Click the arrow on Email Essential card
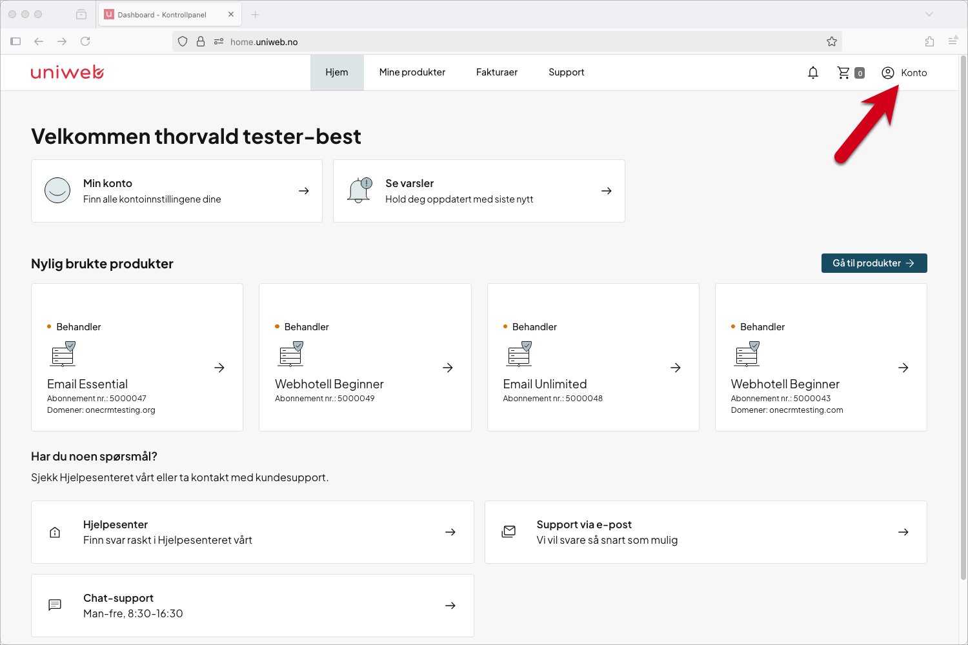Screen dimensions: 968x645 pos(219,368)
